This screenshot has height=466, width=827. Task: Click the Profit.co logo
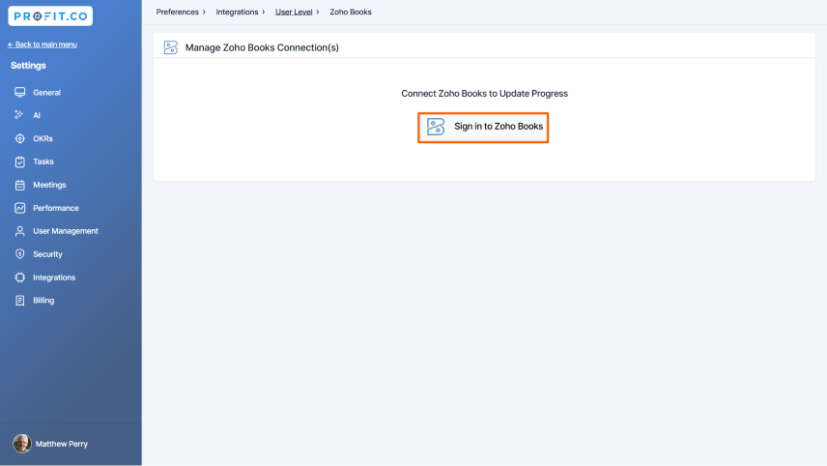point(50,15)
